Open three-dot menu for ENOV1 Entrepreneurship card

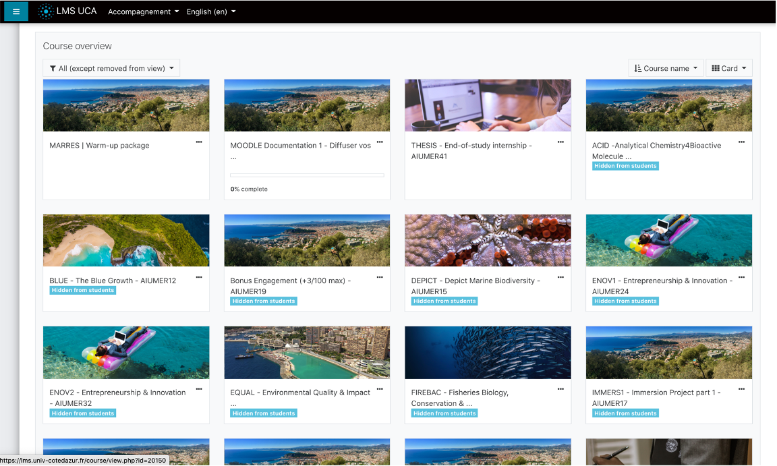coord(741,277)
